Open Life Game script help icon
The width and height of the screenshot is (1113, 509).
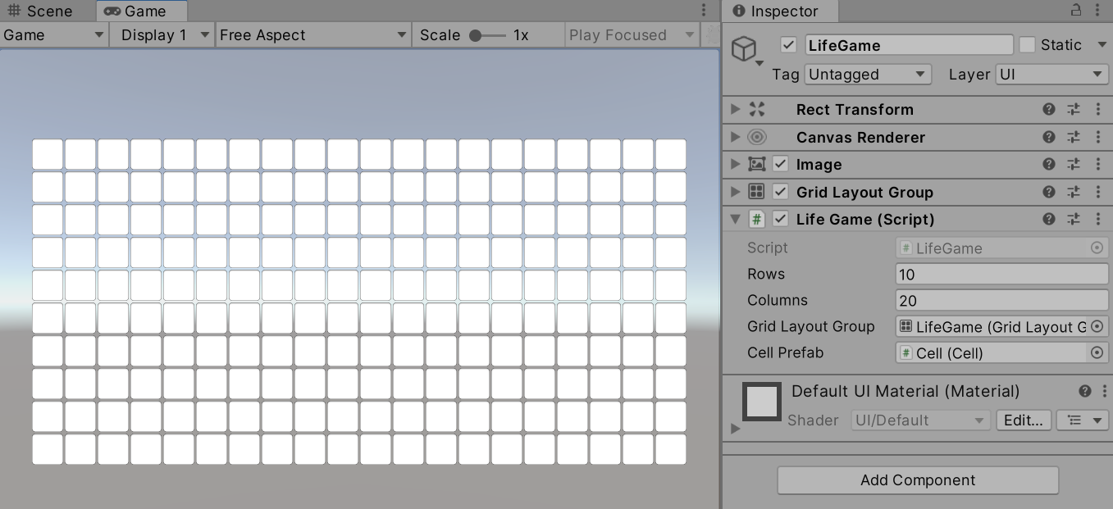click(1048, 220)
